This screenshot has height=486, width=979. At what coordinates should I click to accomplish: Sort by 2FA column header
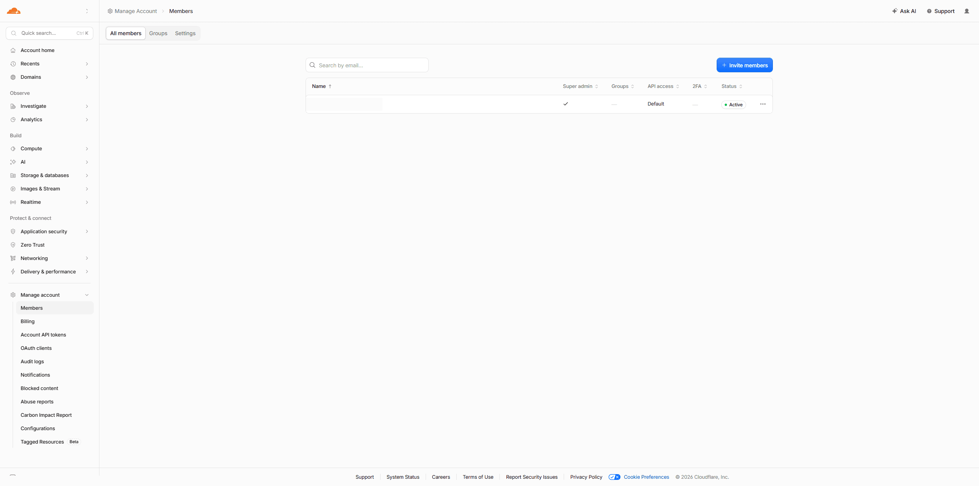point(699,86)
